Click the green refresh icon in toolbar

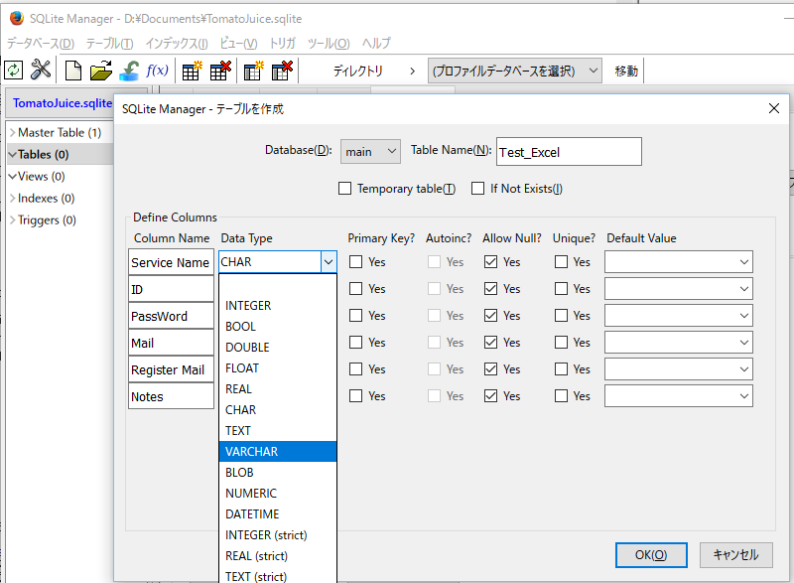click(x=14, y=71)
